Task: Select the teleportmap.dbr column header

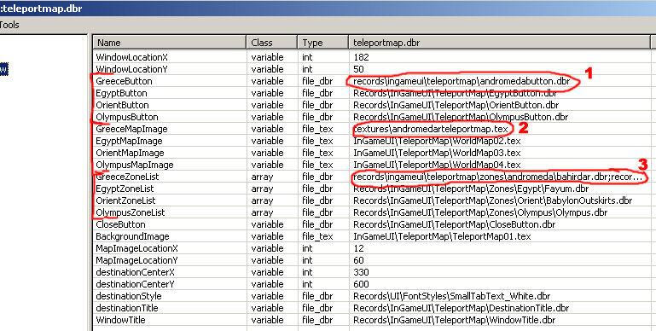Action: [500, 43]
